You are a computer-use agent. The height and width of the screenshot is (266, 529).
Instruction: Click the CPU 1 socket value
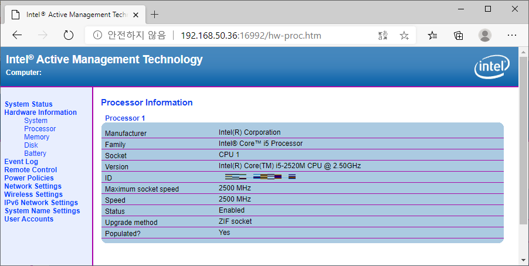[x=229, y=155]
